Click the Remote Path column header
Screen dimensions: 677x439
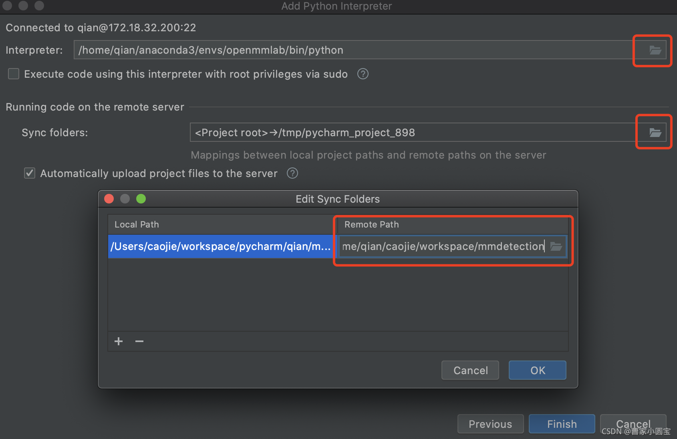coord(453,225)
